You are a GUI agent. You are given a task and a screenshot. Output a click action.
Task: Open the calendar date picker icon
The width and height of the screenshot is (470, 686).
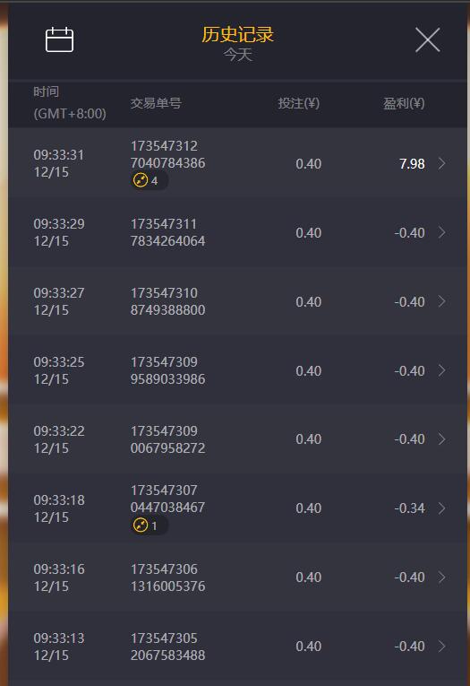[59, 39]
